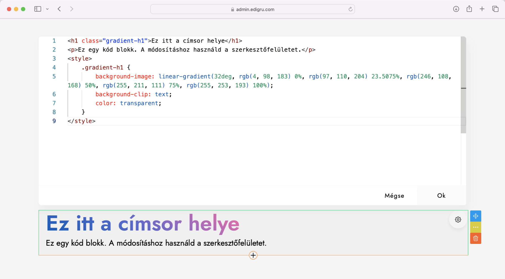Add a new block with the plus icon
Image resolution: width=505 pixels, height=279 pixels.
253,255
